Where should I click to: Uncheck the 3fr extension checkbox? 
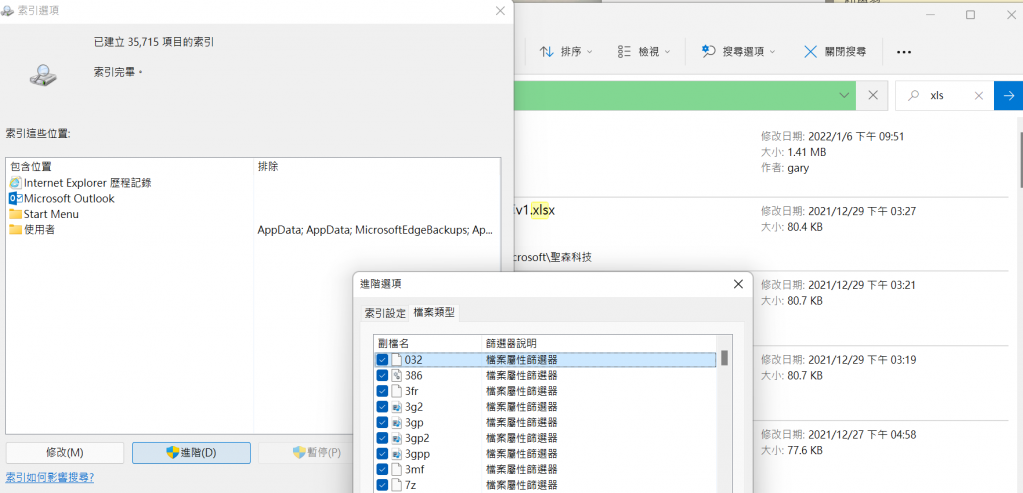pos(382,391)
